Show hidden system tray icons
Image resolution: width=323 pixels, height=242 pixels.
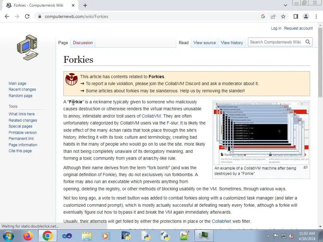coord(268,236)
